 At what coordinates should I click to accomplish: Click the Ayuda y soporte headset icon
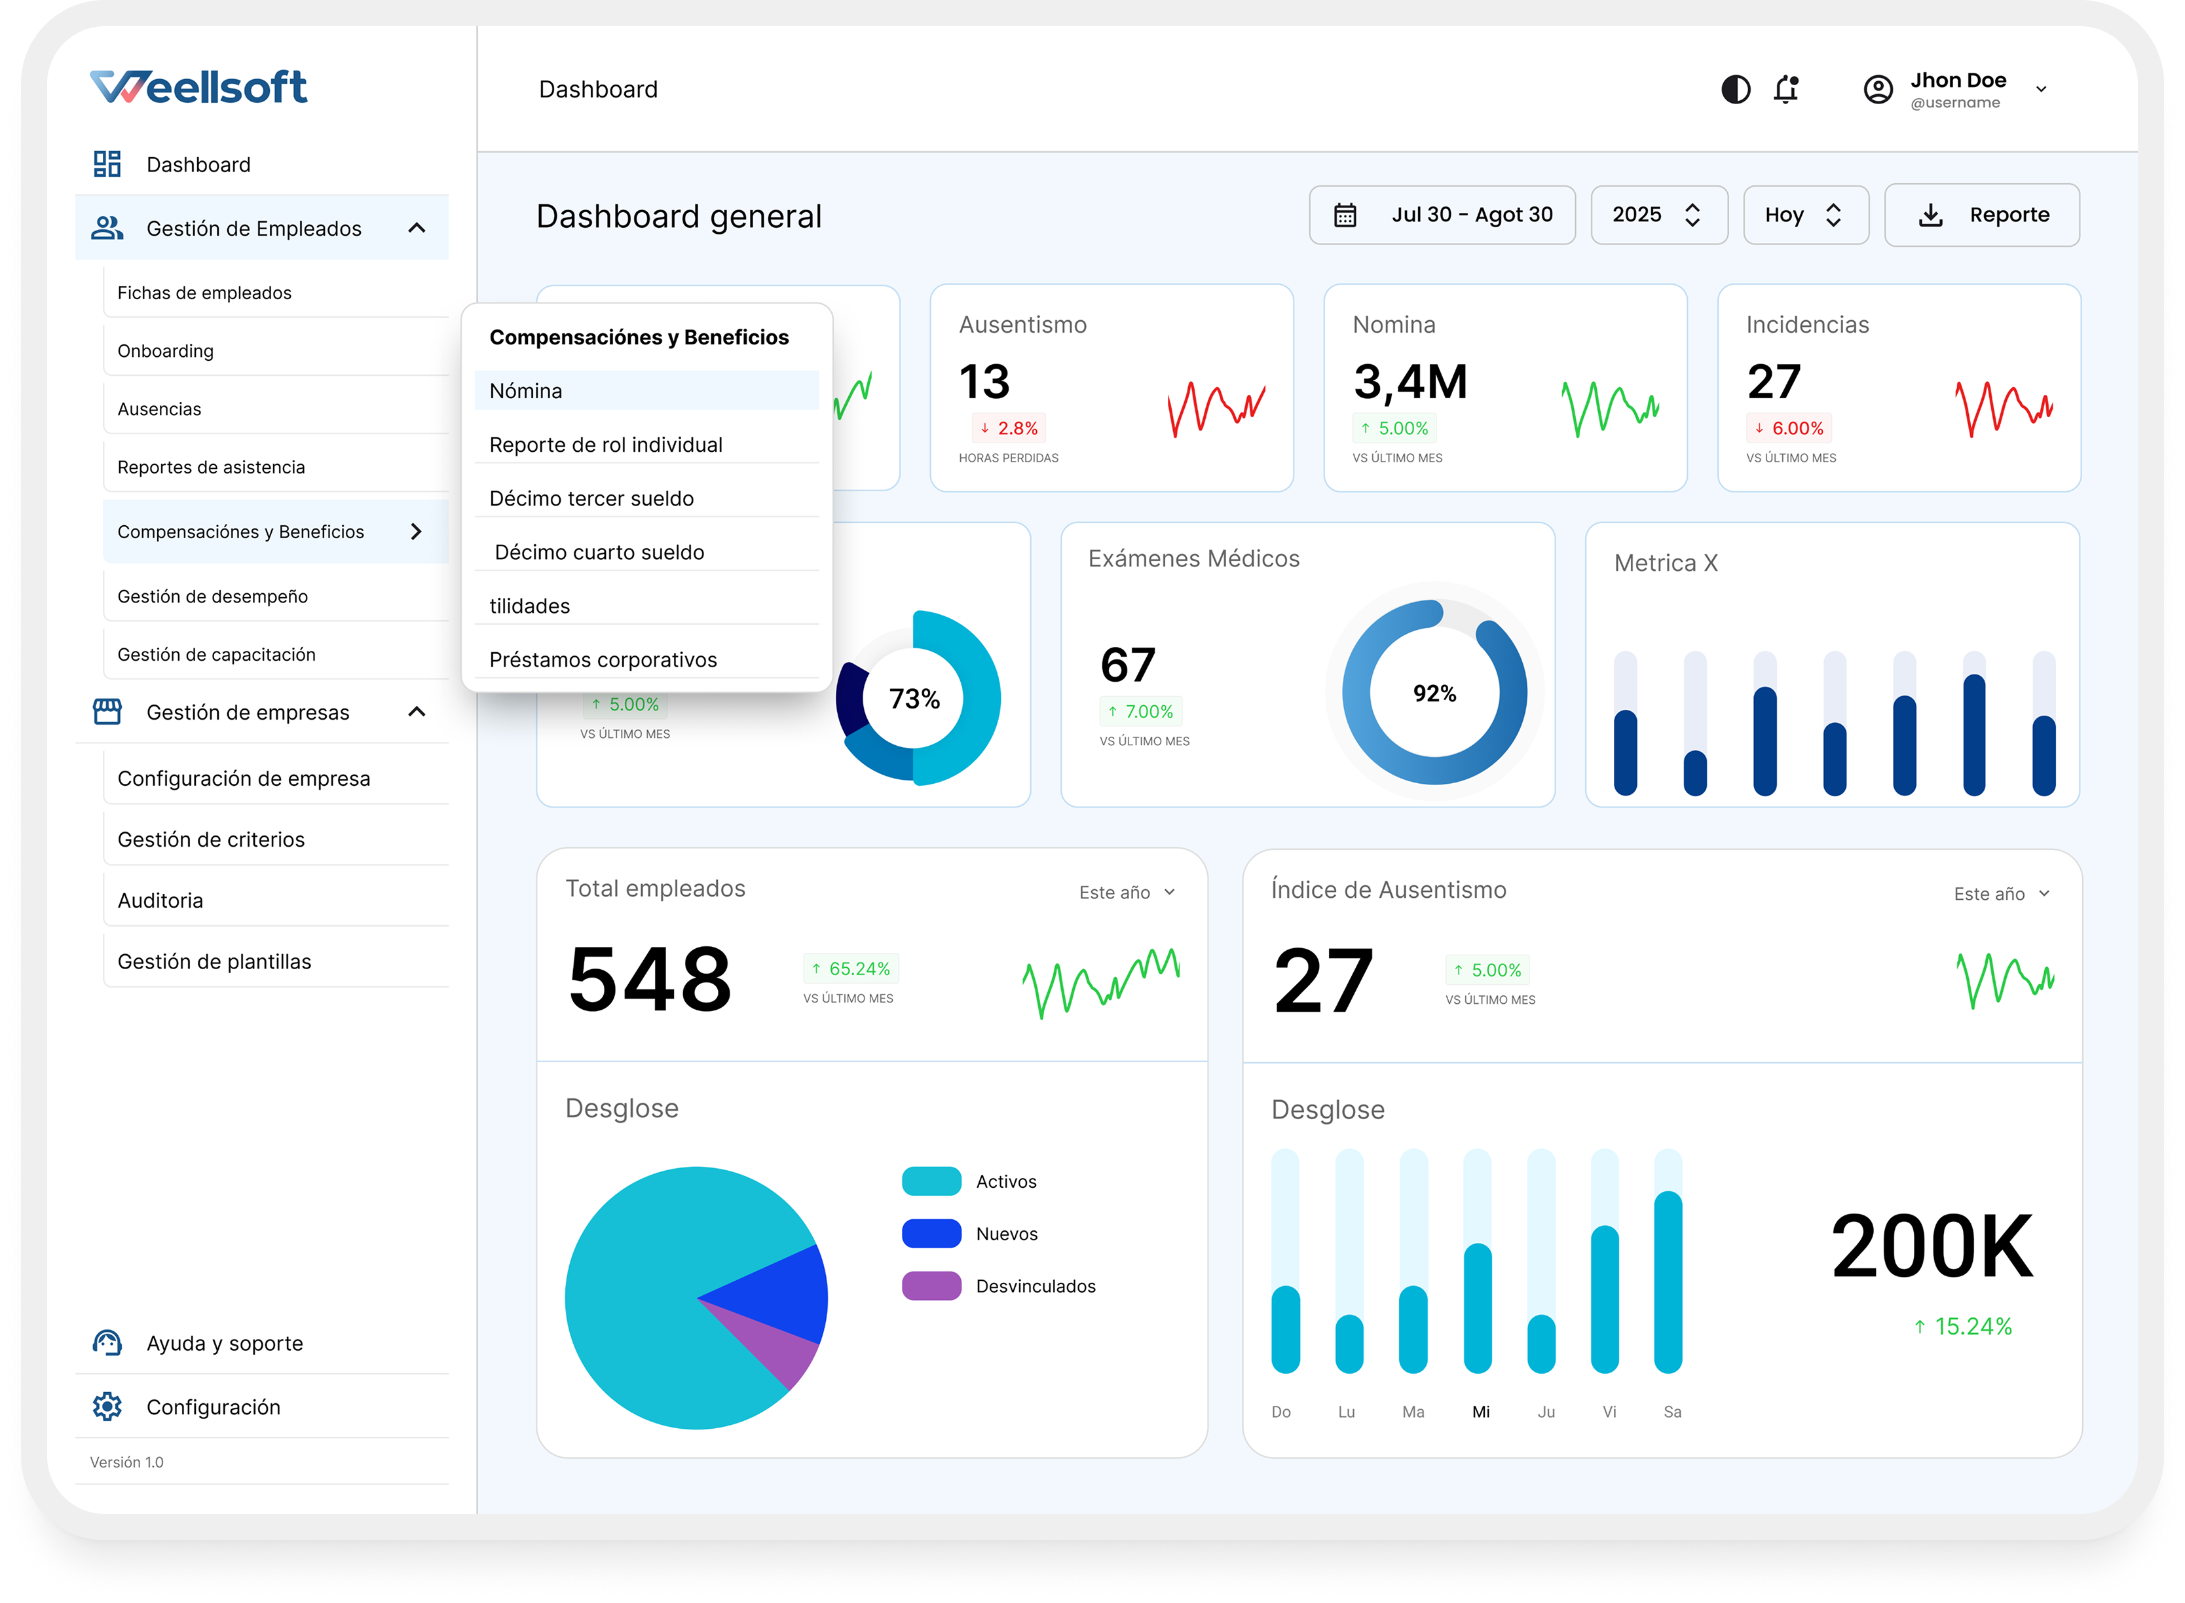pos(107,1343)
